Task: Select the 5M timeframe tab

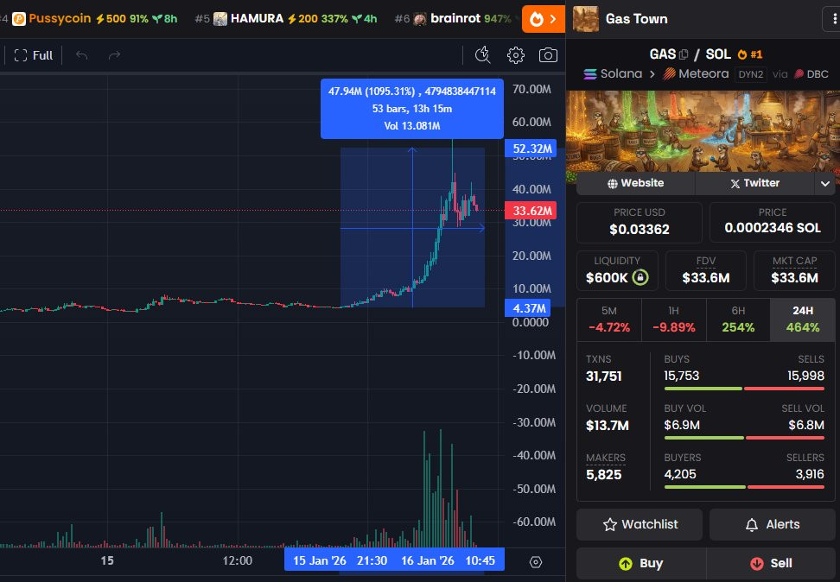Action: pos(609,319)
